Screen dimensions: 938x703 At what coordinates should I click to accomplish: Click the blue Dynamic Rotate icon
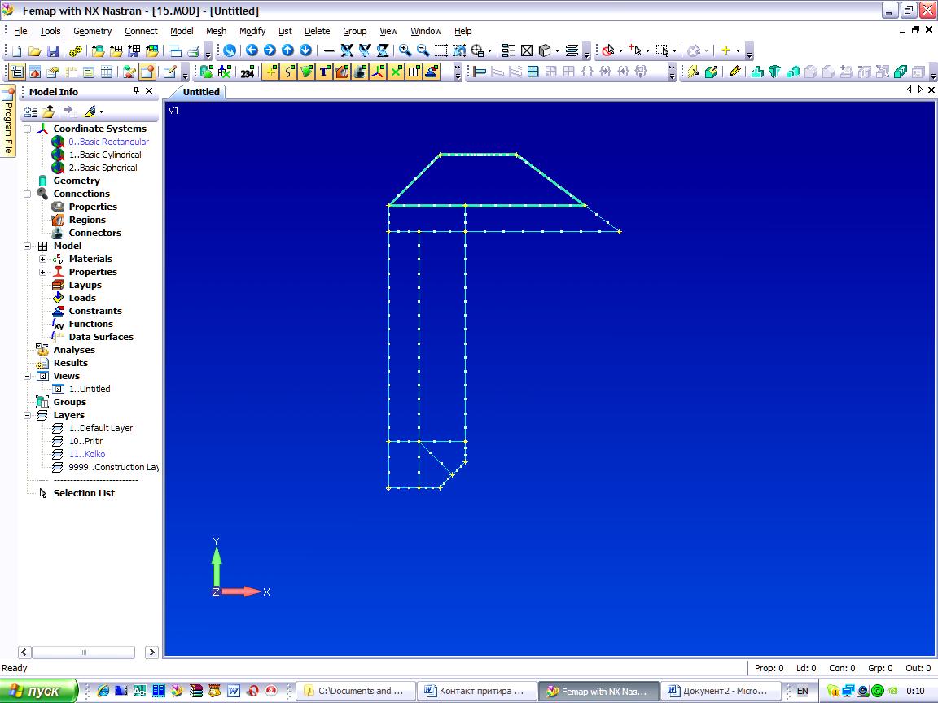(x=230, y=50)
